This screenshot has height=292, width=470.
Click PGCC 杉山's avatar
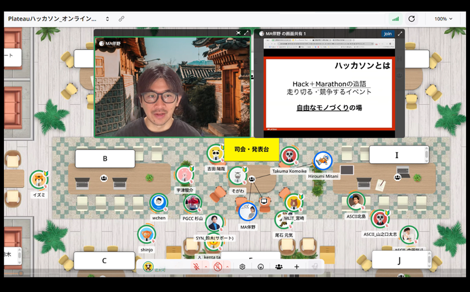(193, 203)
